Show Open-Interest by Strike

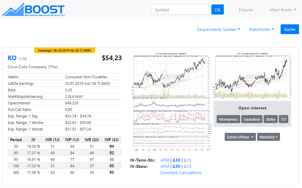[x=270, y=119]
